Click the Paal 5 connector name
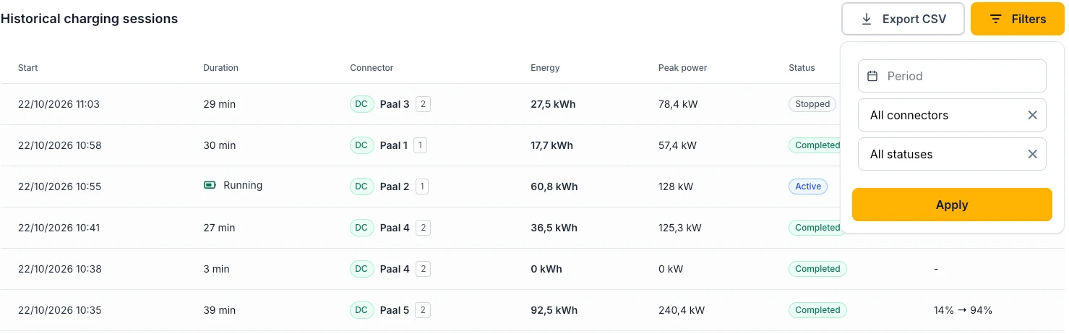1069x334 pixels. coord(395,310)
